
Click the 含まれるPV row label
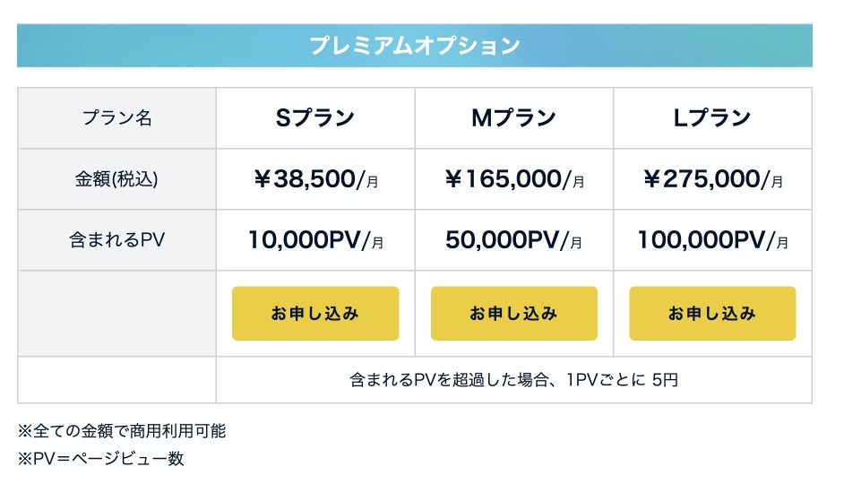point(116,240)
